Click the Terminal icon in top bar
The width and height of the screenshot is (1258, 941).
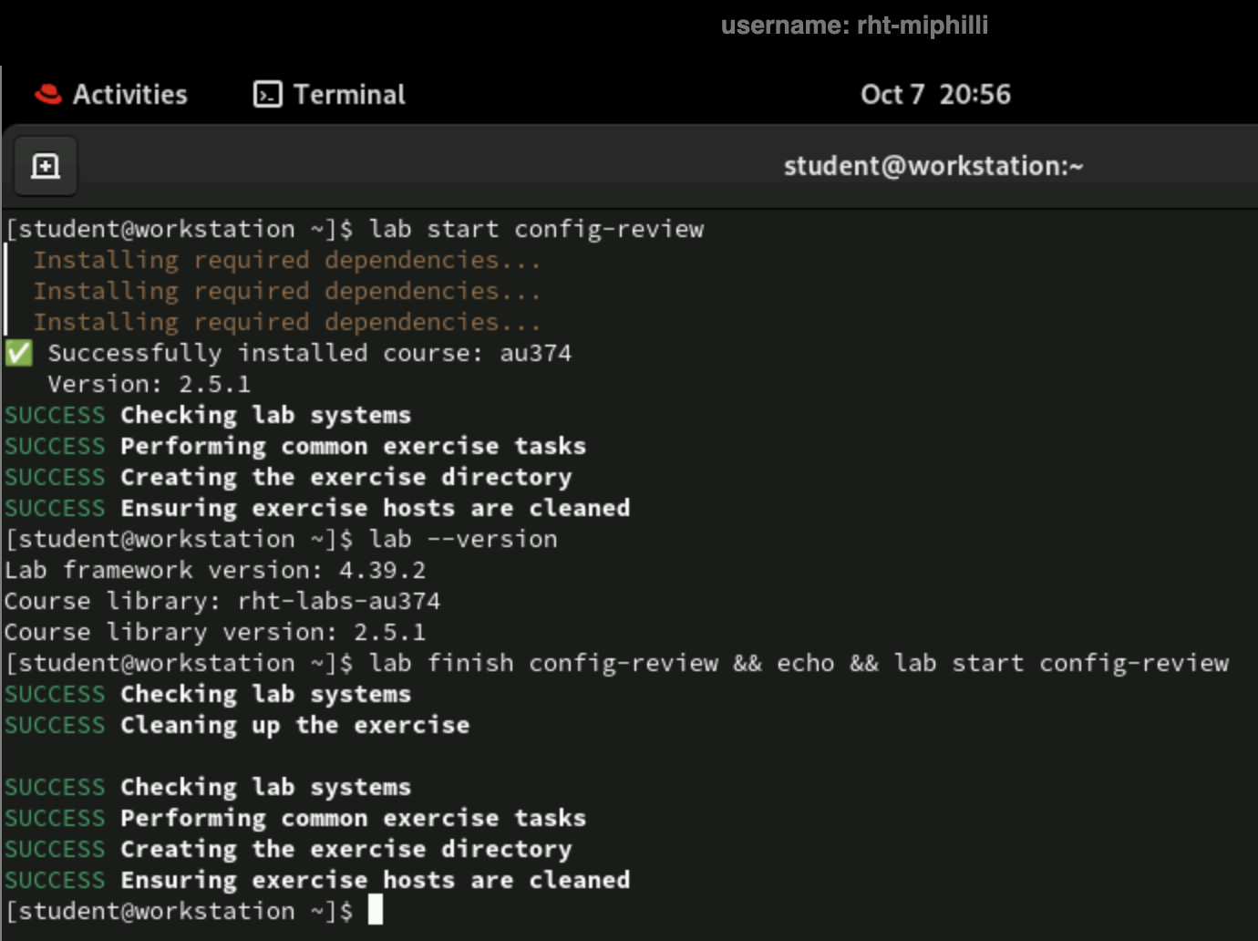tap(267, 94)
